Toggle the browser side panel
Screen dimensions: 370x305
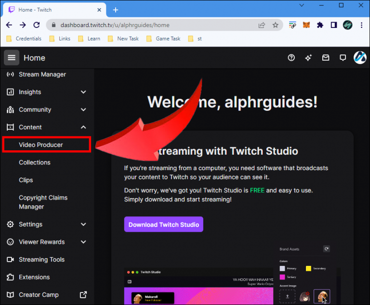pos(334,25)
